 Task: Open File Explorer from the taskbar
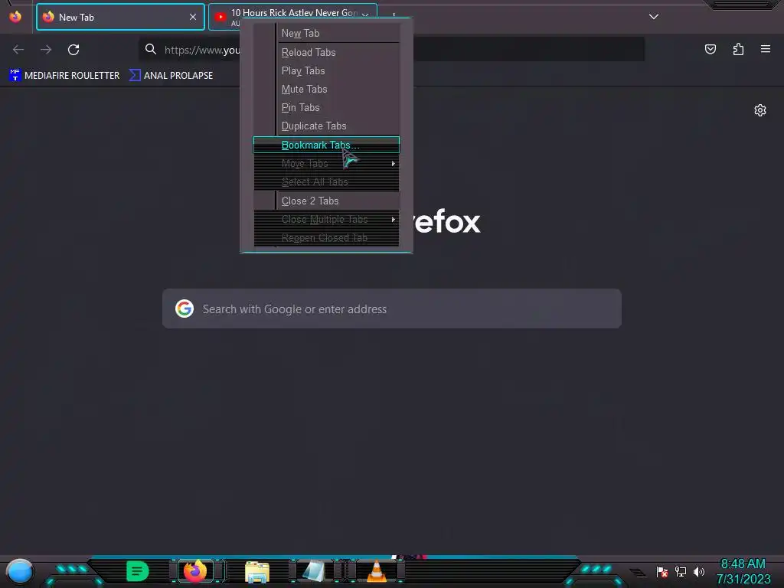(x=257, y=571)
